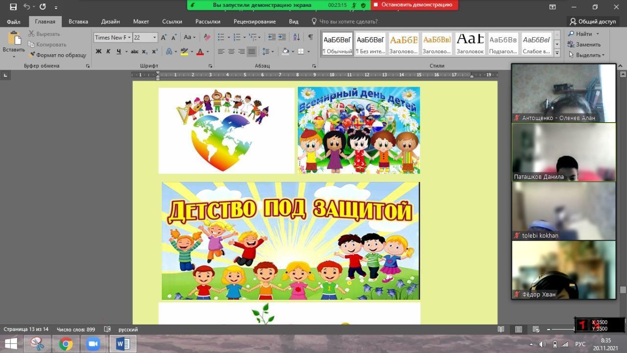Image resolution: width=627 pixels, height=353 pixels.
Task: Toggle bold (Ж) formatting
Action: click(98, 51)
